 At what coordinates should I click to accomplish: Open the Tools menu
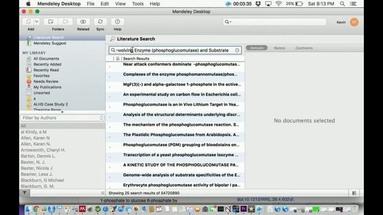tap(138, 4)
